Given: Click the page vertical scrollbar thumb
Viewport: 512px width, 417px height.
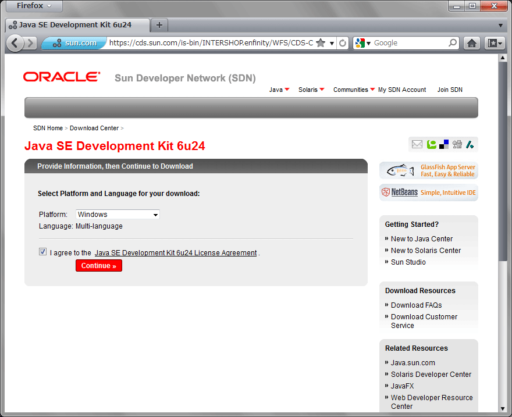Looking at the screenshot, I should [503, 162].
